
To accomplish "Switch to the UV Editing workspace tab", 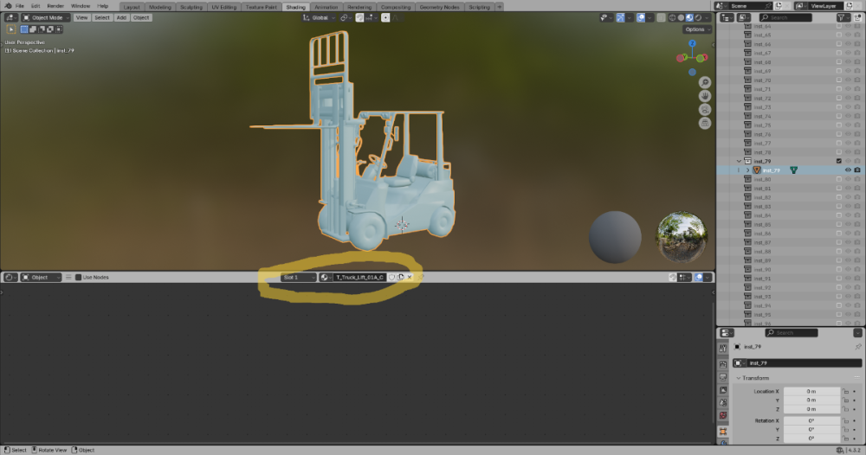I will pos(222,6).
